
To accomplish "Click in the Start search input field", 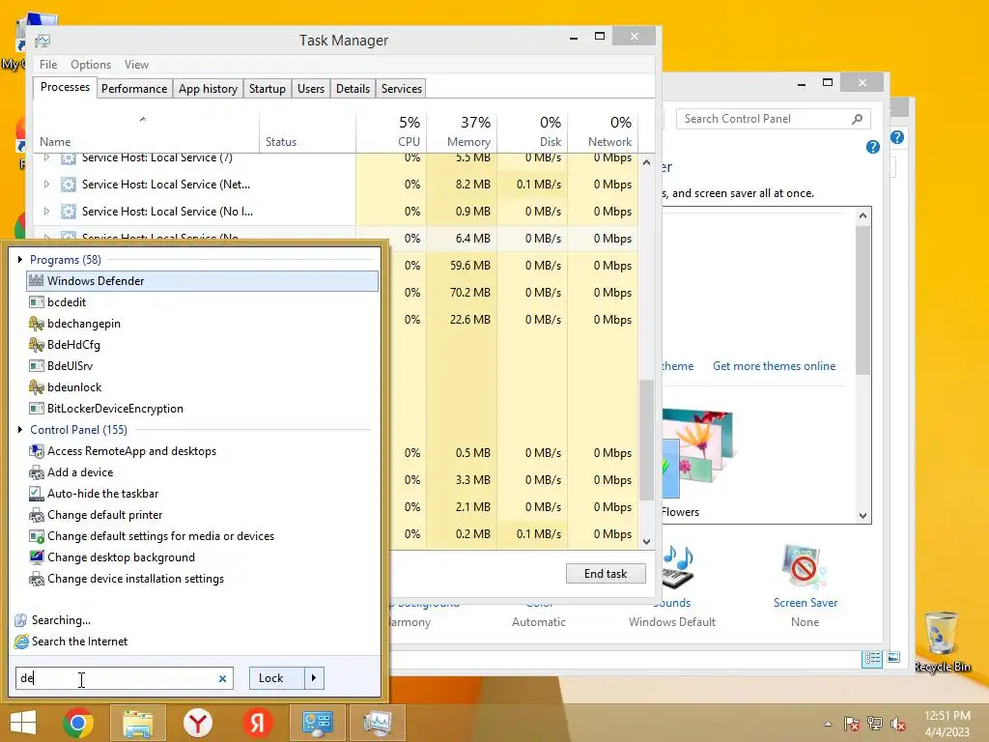I will click(x=125, y=678).
